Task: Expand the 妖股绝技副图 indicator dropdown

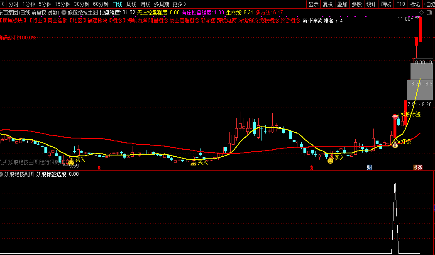Action: [1, 174]
